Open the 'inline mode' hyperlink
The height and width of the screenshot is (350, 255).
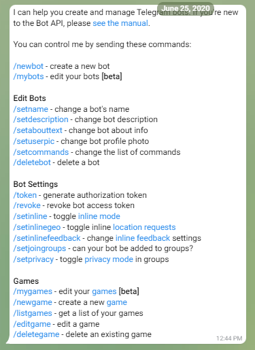pyautogui.click(x=99, y=216)
